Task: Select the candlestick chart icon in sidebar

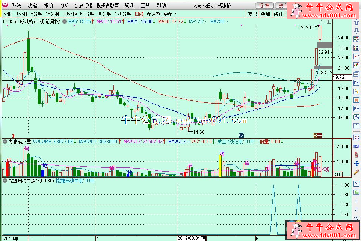Action: coord(356,65)
